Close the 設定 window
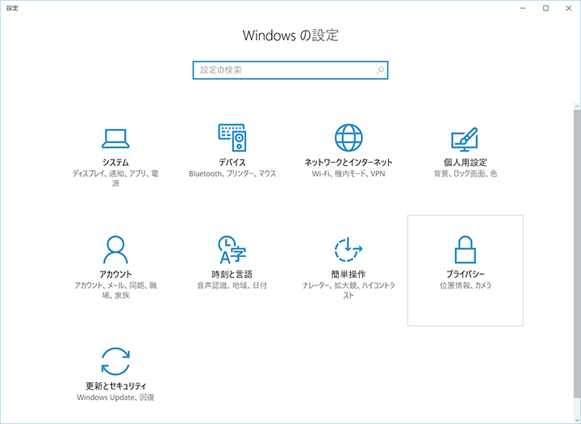The image size is (581, 424). click(569, 8)
